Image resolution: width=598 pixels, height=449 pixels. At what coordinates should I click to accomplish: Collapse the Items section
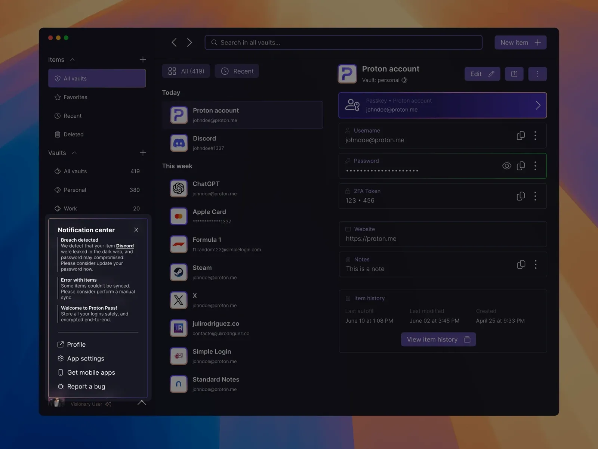point(73,60)
